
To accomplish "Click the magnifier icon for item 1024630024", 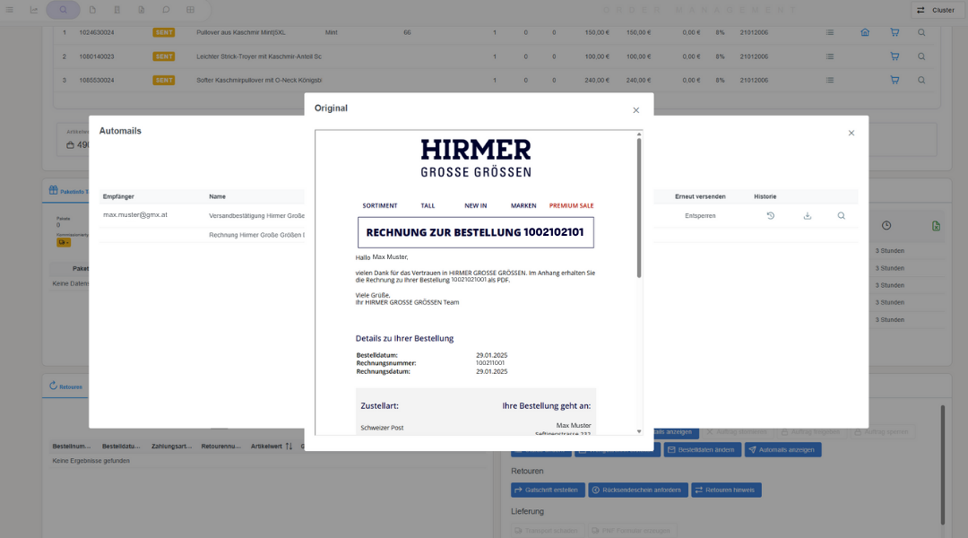I will (x=921, y=32).
